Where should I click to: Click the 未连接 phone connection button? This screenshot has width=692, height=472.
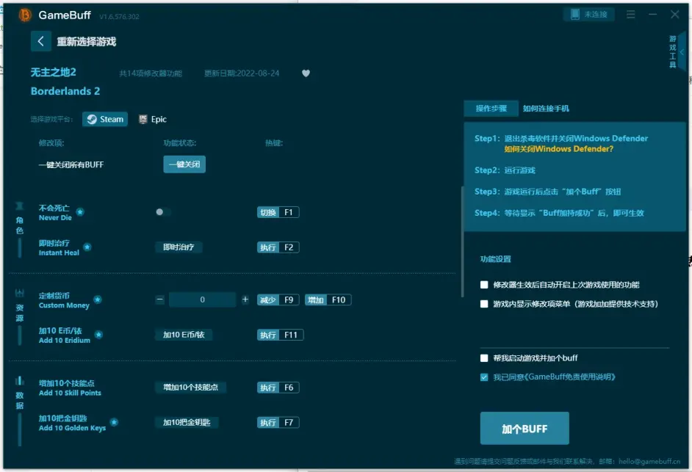tap(588, 15)
